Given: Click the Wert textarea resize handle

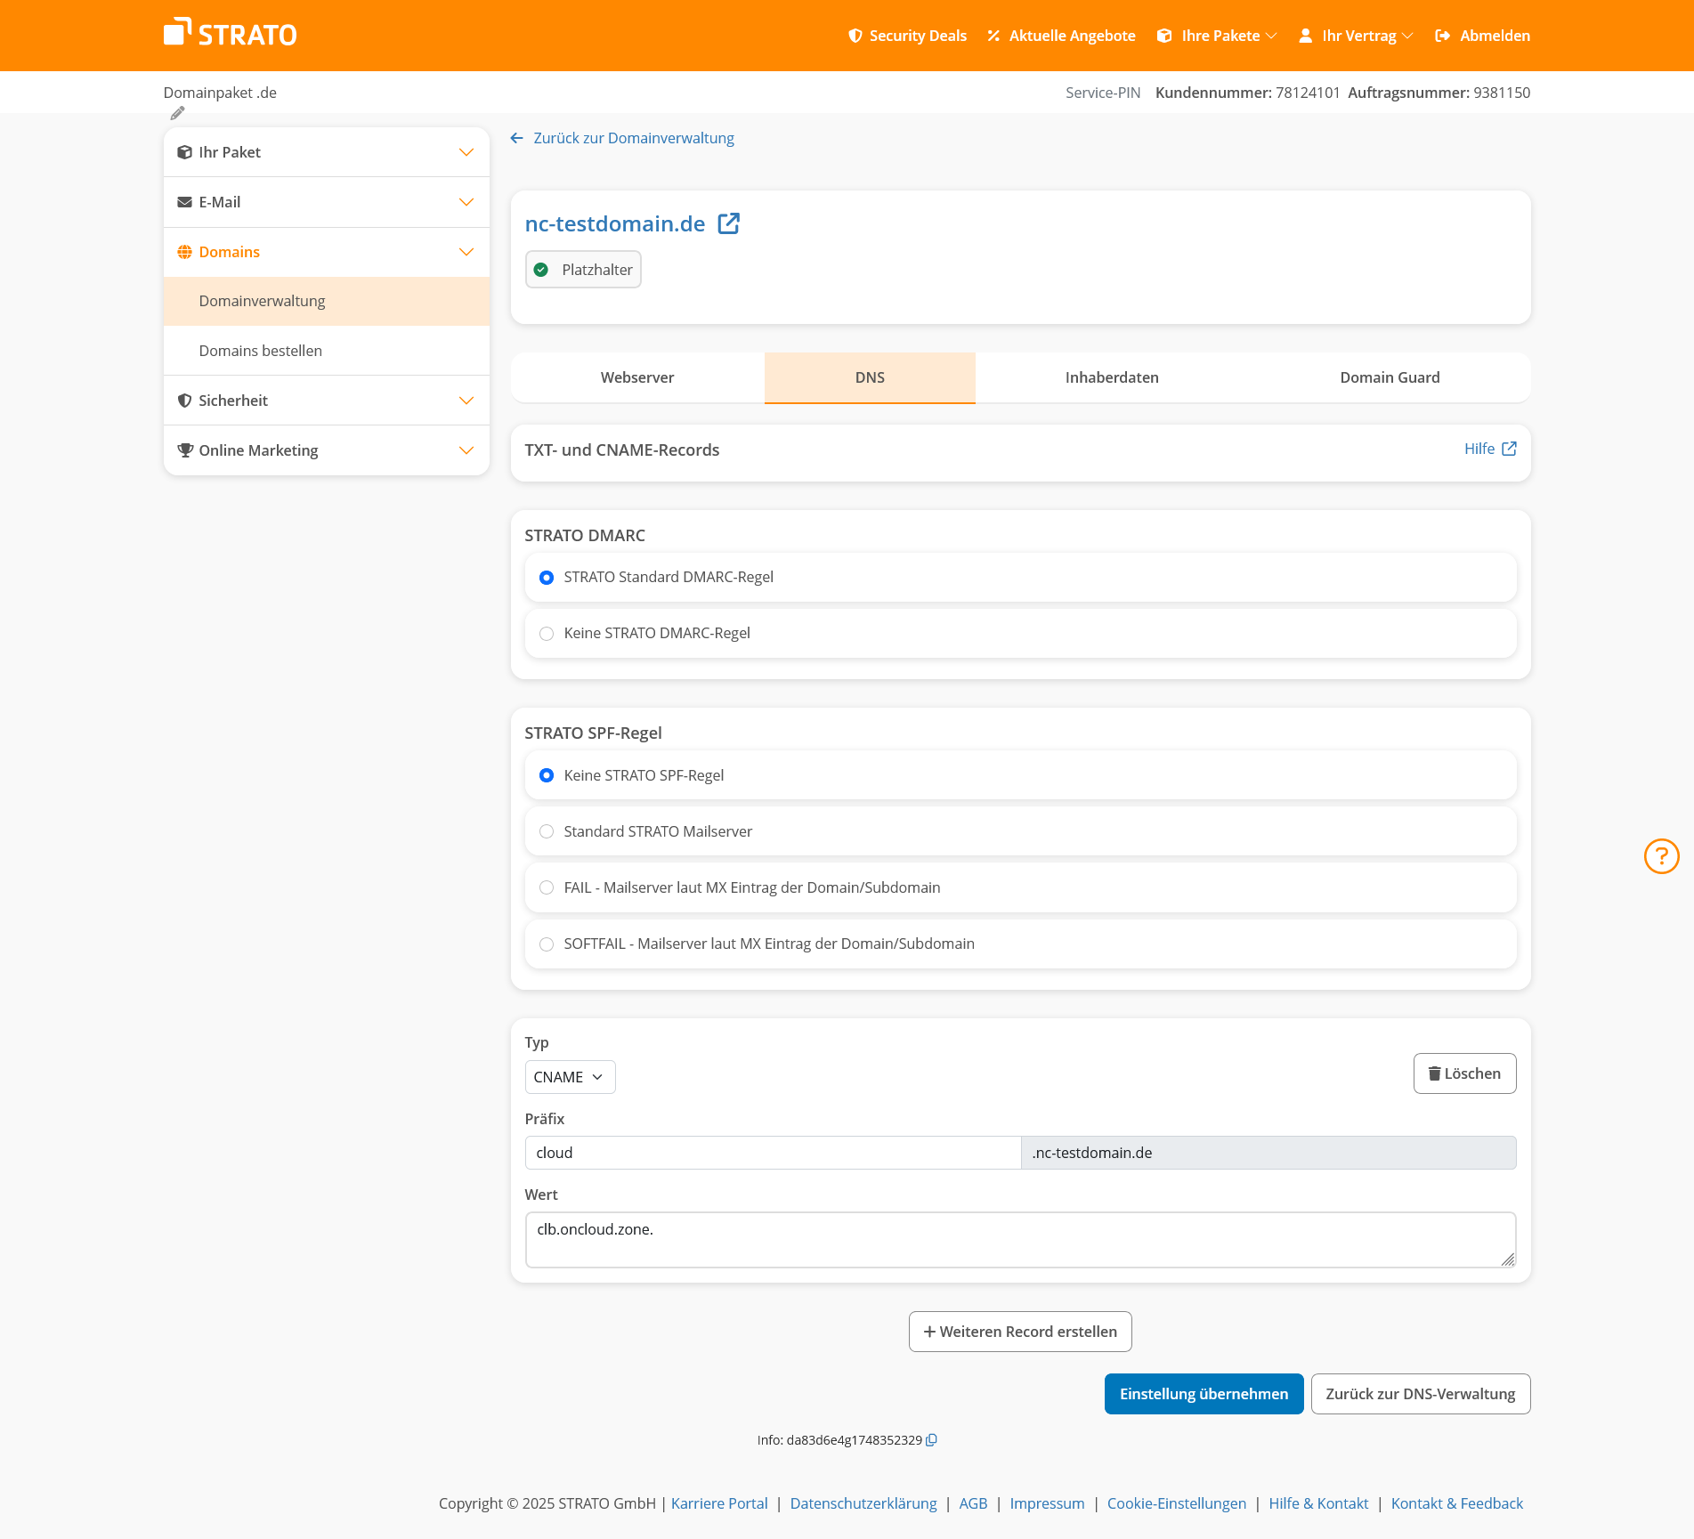Looking at the screenshot, I should (x=1508, y=1259).
